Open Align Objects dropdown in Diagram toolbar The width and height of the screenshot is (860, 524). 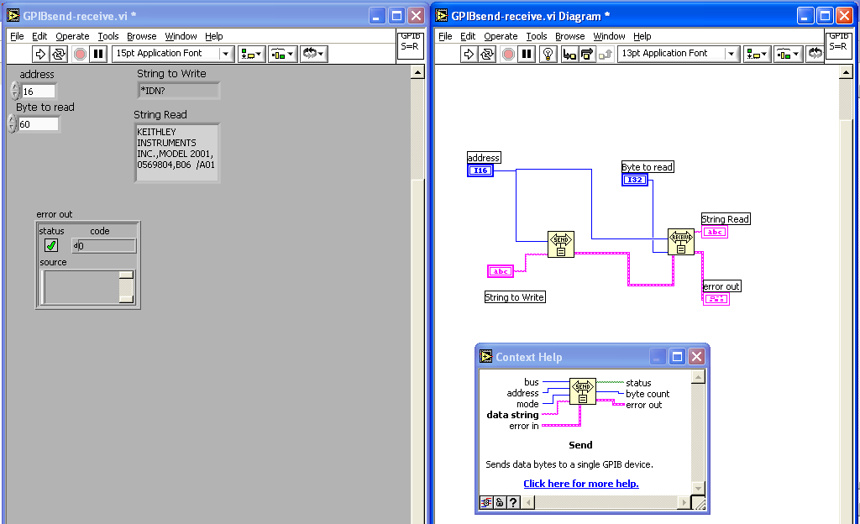click(x=757, y=54)
